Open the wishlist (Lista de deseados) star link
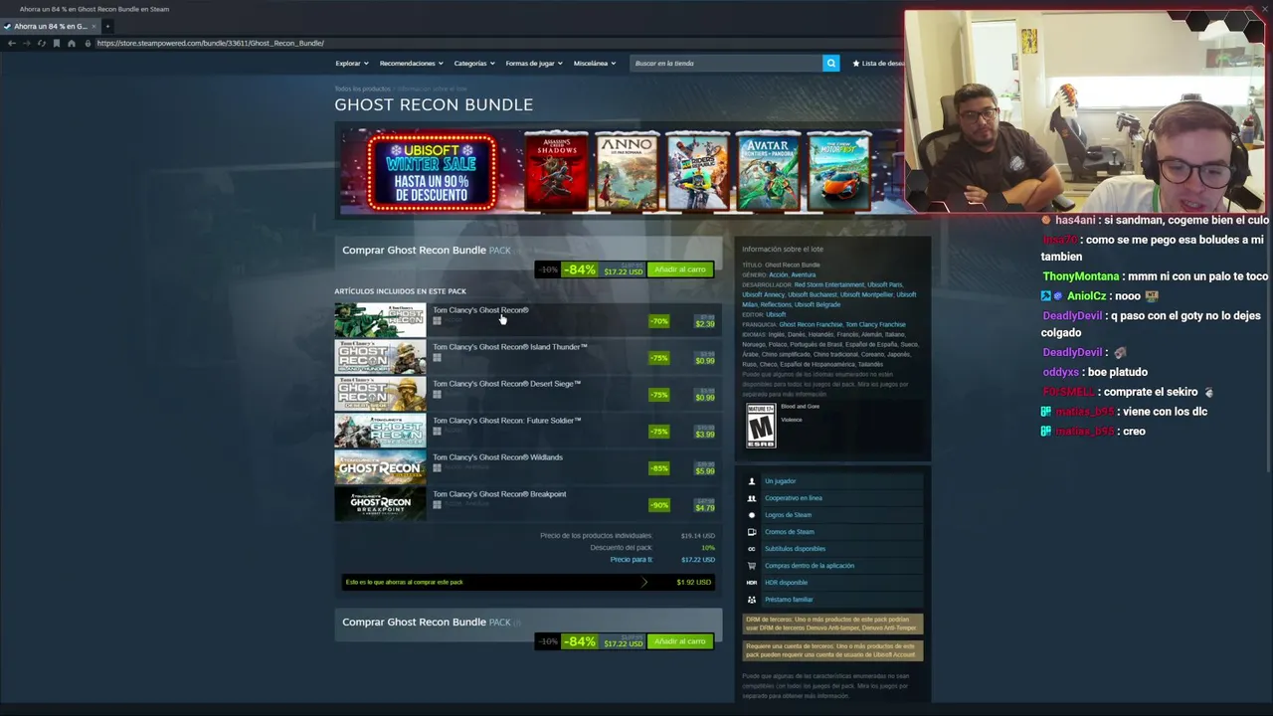The width and height of the screenshot is (1273, 716). pyautogui.click(x=878, y=63)
